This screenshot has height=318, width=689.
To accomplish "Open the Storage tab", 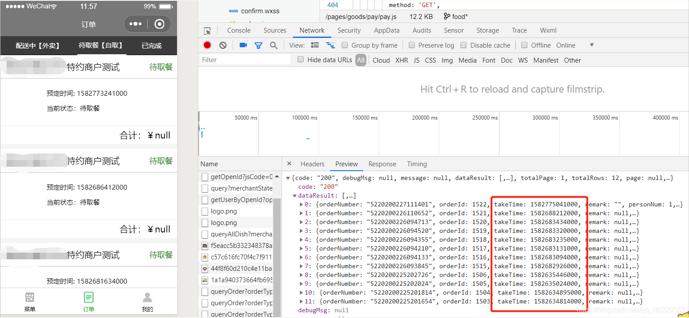I will [487, 30].
